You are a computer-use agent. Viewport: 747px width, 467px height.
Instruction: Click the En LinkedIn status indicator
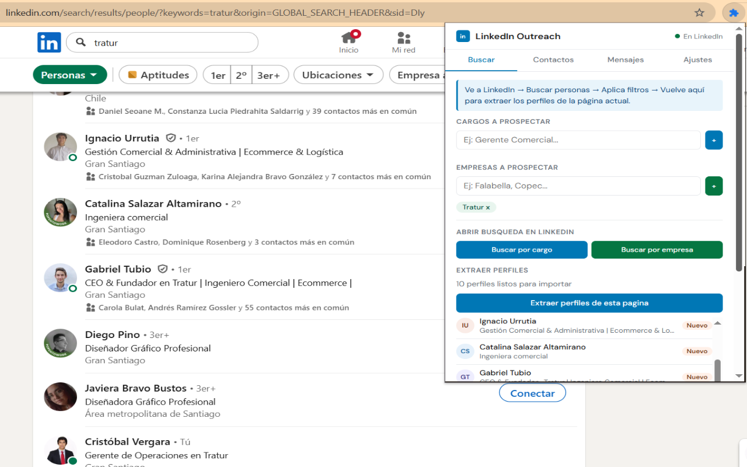[x=699, y=36]
